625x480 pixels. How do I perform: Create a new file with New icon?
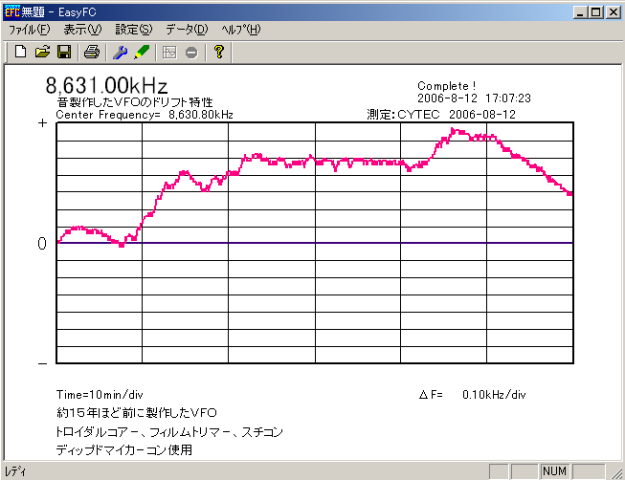tap(20, 52)
